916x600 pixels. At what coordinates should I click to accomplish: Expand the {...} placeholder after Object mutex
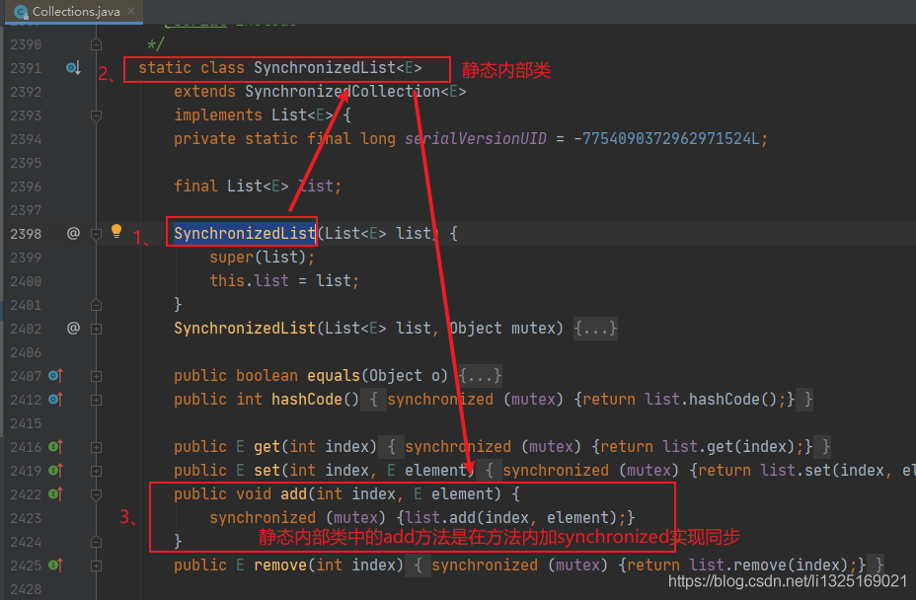point(595,329)
